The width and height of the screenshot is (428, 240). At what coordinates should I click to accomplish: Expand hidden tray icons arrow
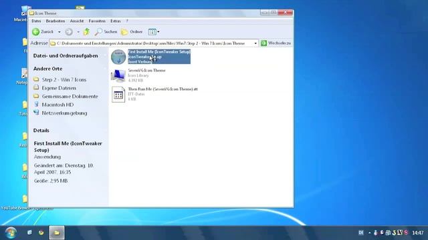tap(369, 233)
